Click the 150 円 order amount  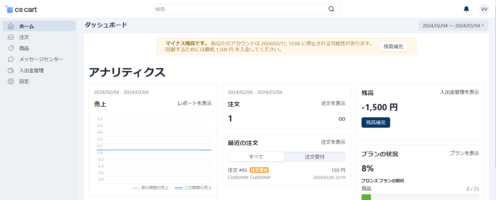(338, 170)
